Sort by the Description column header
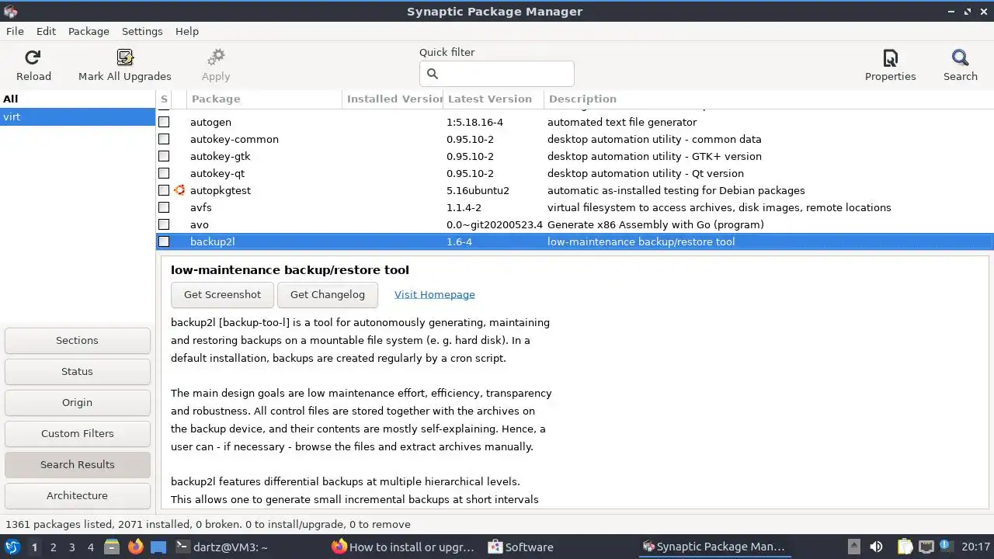994x559 pixels. coord(769,99)
